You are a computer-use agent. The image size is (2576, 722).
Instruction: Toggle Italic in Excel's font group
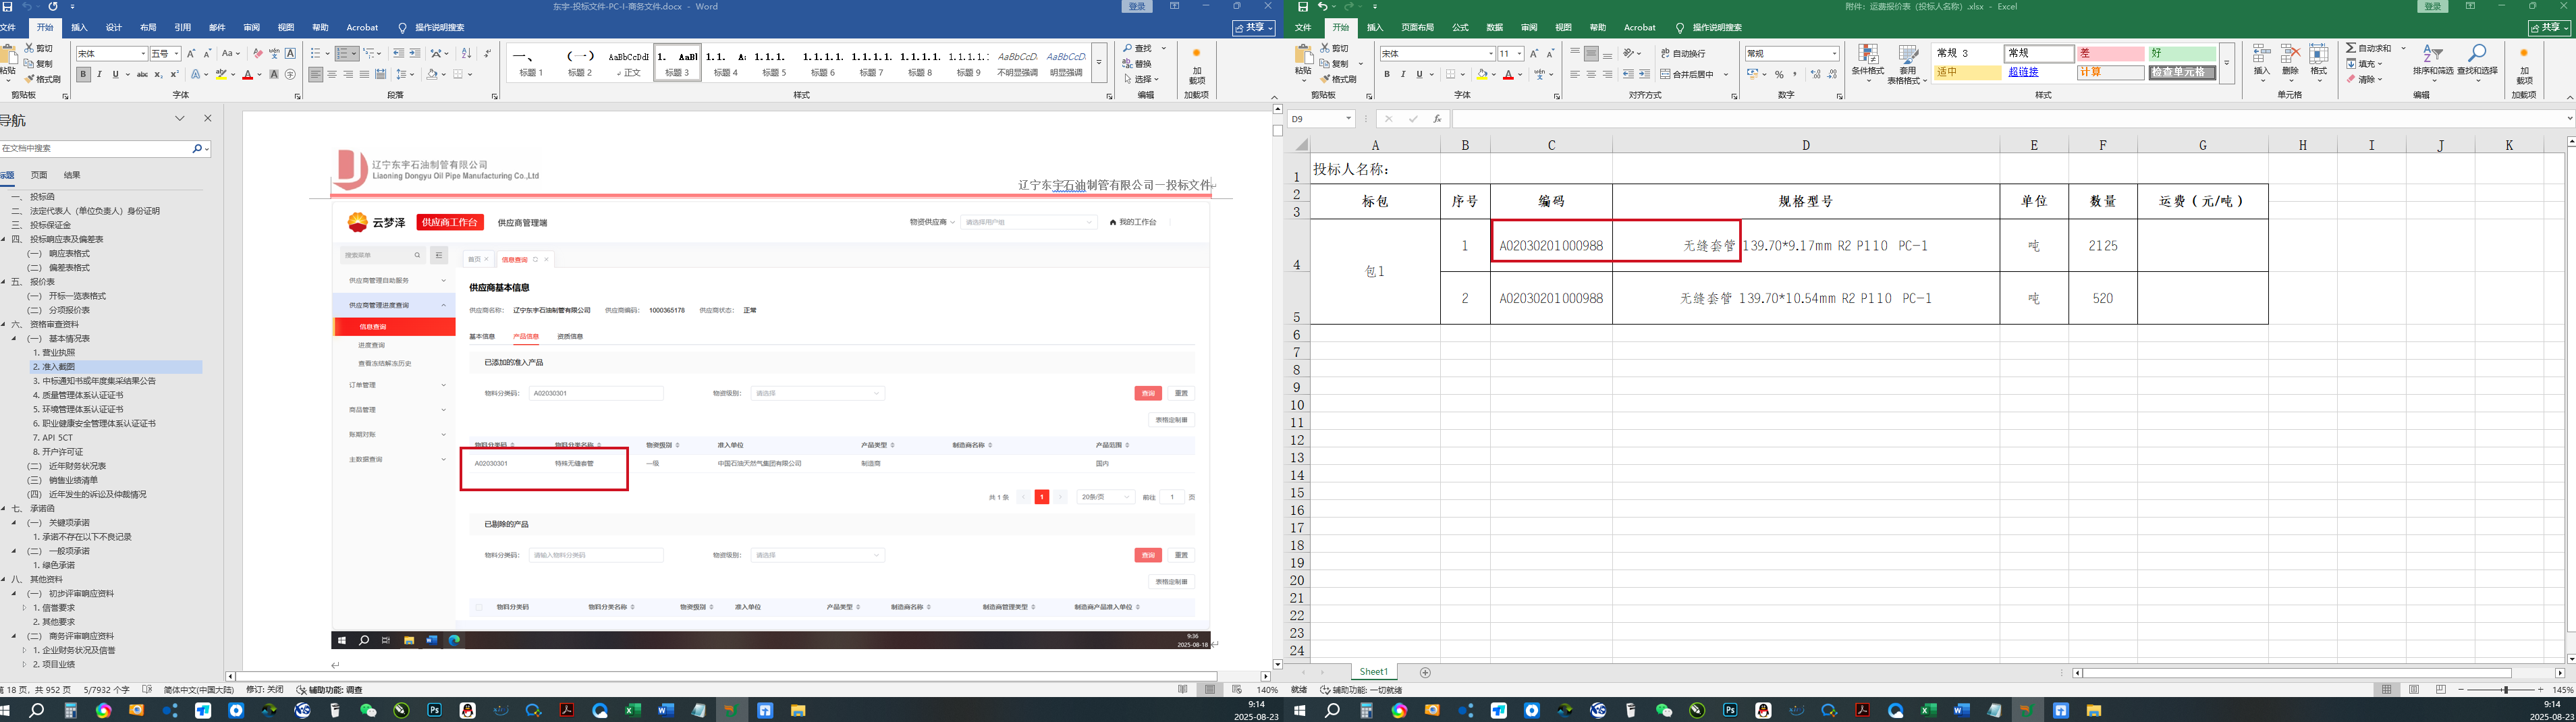(x=1403, y=75)
